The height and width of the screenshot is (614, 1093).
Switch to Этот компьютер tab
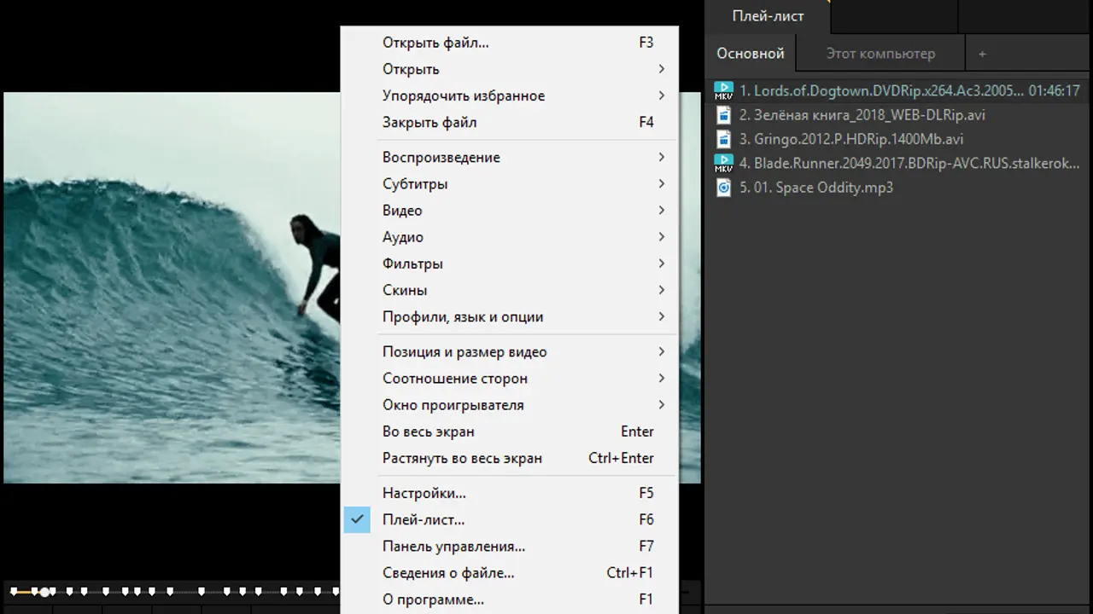(880, 54)
